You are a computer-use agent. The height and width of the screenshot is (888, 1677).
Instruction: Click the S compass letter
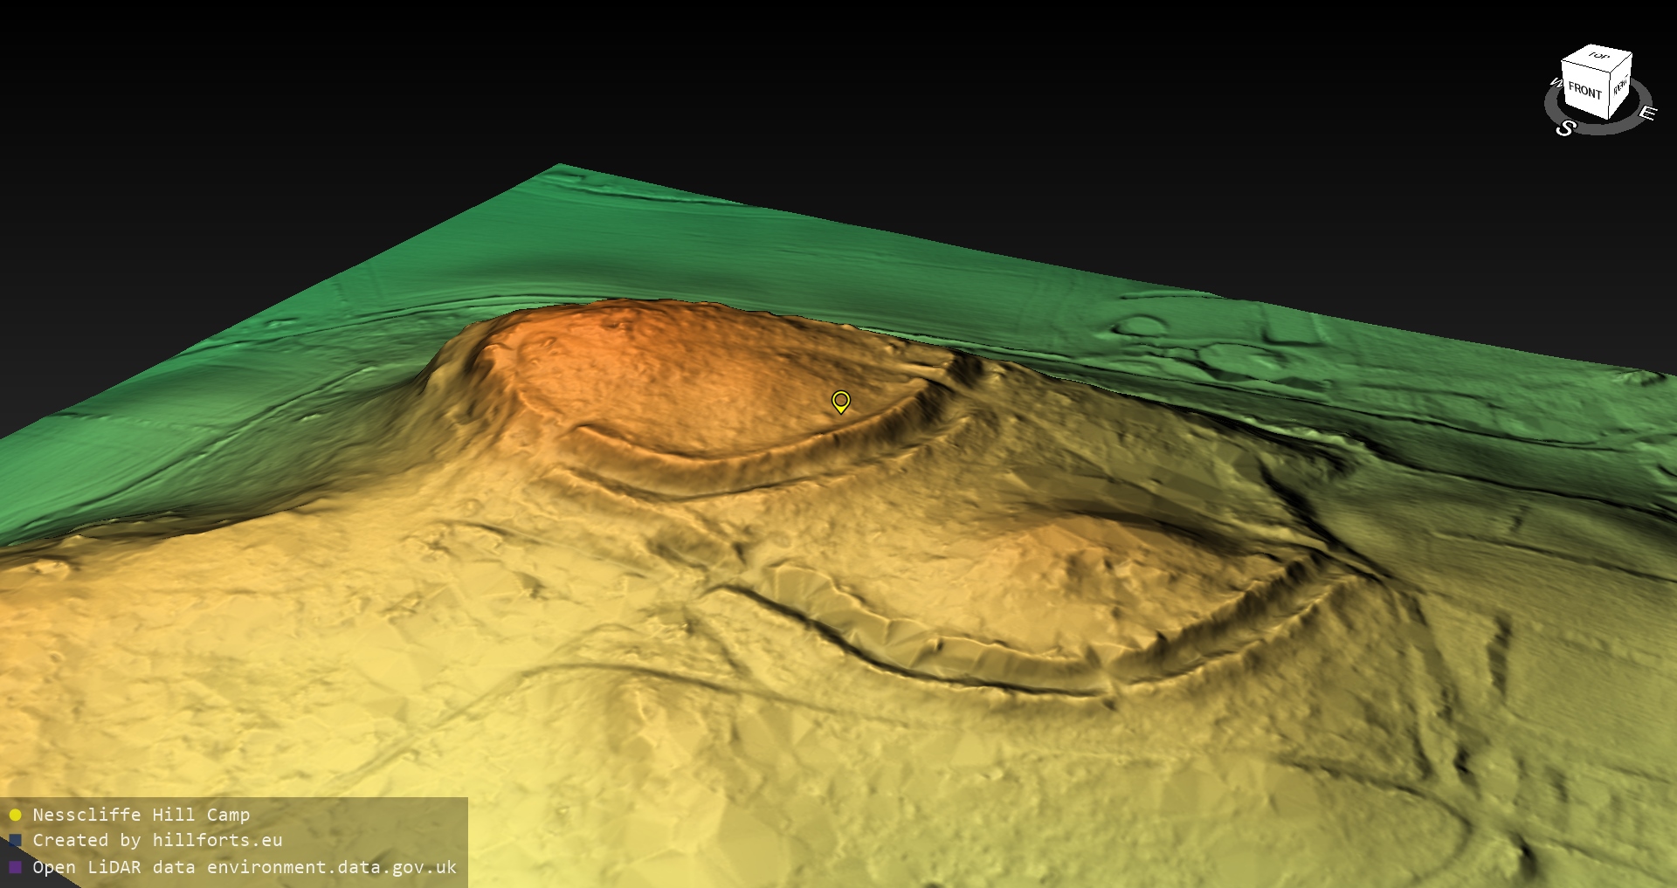pos(1565,128)
